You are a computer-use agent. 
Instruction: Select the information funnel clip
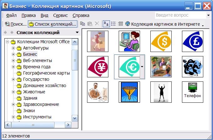[x=129, y=92]
